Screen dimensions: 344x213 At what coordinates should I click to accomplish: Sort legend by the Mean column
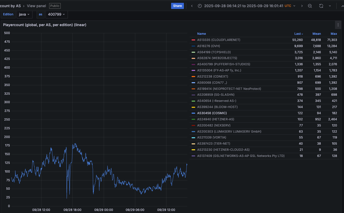(317, 34)
